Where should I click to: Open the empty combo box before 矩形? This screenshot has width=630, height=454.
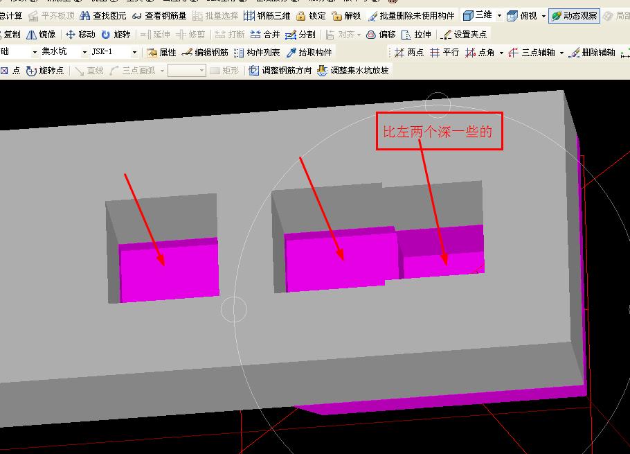click(187, 71)
